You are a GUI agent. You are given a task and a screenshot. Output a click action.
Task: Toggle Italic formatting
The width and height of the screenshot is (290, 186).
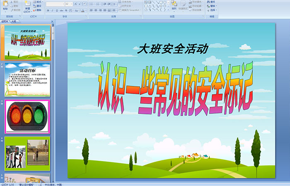coord(53,10)
